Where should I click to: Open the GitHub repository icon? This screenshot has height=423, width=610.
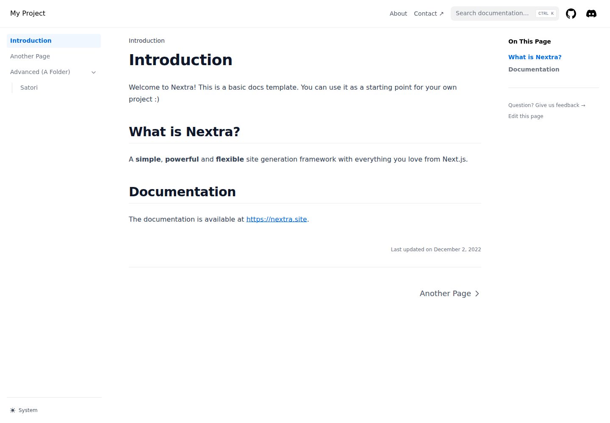click(571, 14)
